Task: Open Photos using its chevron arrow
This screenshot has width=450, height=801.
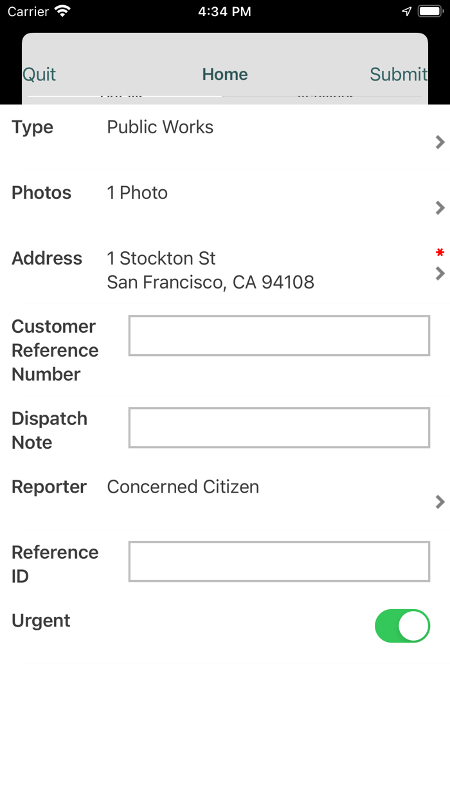Action: point(440,208)
